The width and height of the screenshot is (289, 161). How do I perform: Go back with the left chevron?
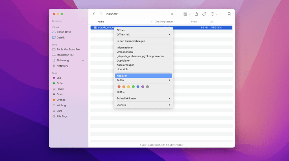tap(94, 14)
